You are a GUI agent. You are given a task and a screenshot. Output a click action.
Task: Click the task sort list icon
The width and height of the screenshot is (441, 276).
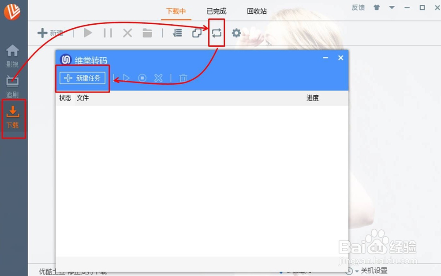pos(177,33)
